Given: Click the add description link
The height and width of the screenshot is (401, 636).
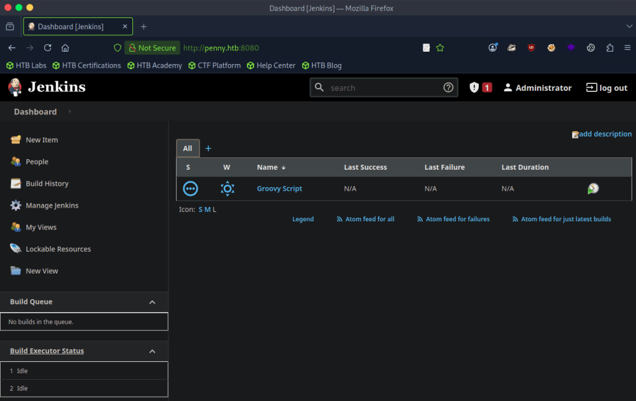Looking at the screenshot, I should tap(605, 134).
